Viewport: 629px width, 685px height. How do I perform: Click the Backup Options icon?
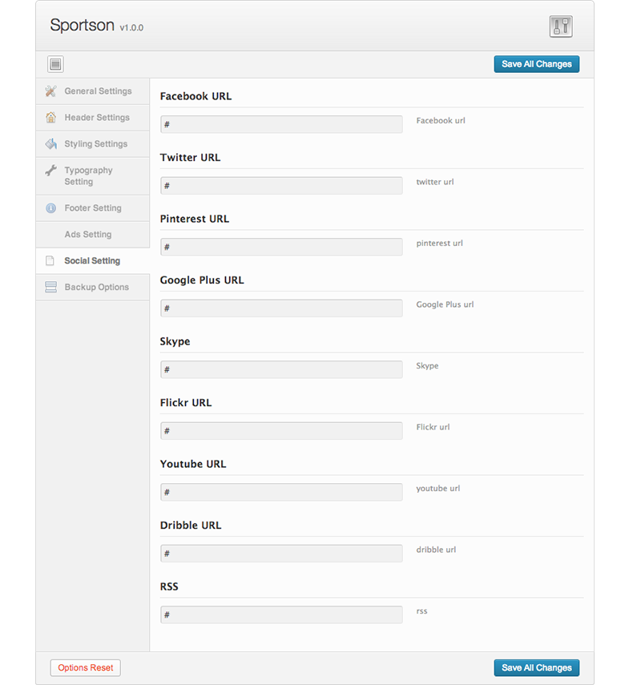50,288
